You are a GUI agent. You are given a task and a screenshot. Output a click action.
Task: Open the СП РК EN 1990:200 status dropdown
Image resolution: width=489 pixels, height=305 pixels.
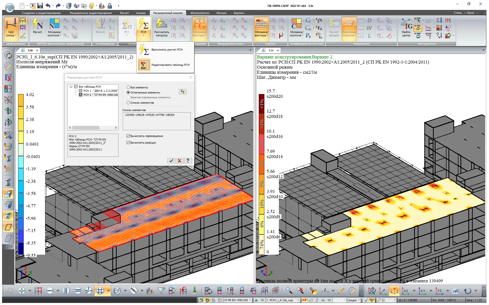(250, 300)
